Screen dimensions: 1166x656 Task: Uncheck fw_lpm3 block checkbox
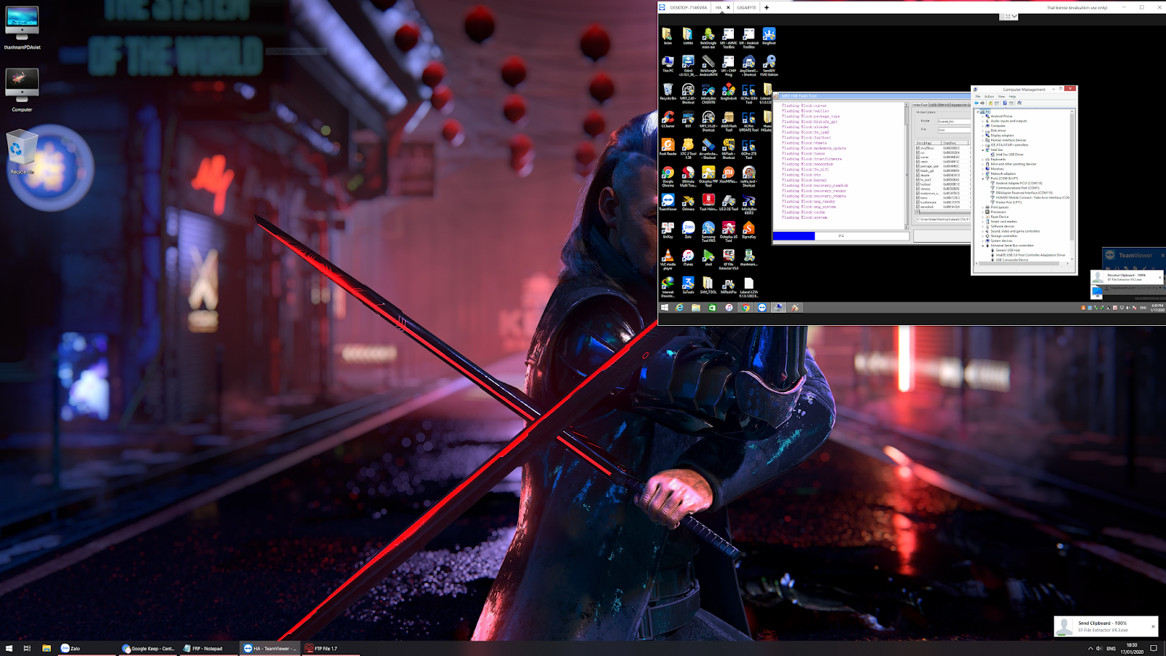click(x=918, y=179)
